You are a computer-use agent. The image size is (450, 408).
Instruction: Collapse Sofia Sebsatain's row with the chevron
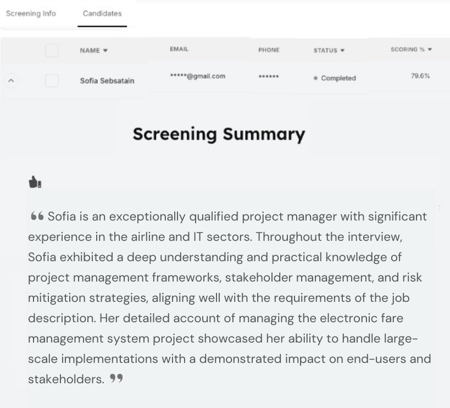click(12, 81)
